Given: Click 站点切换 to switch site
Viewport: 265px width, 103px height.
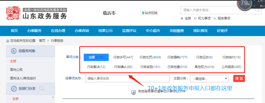Looking at the screenshot, I should click(x=149, y=13).
